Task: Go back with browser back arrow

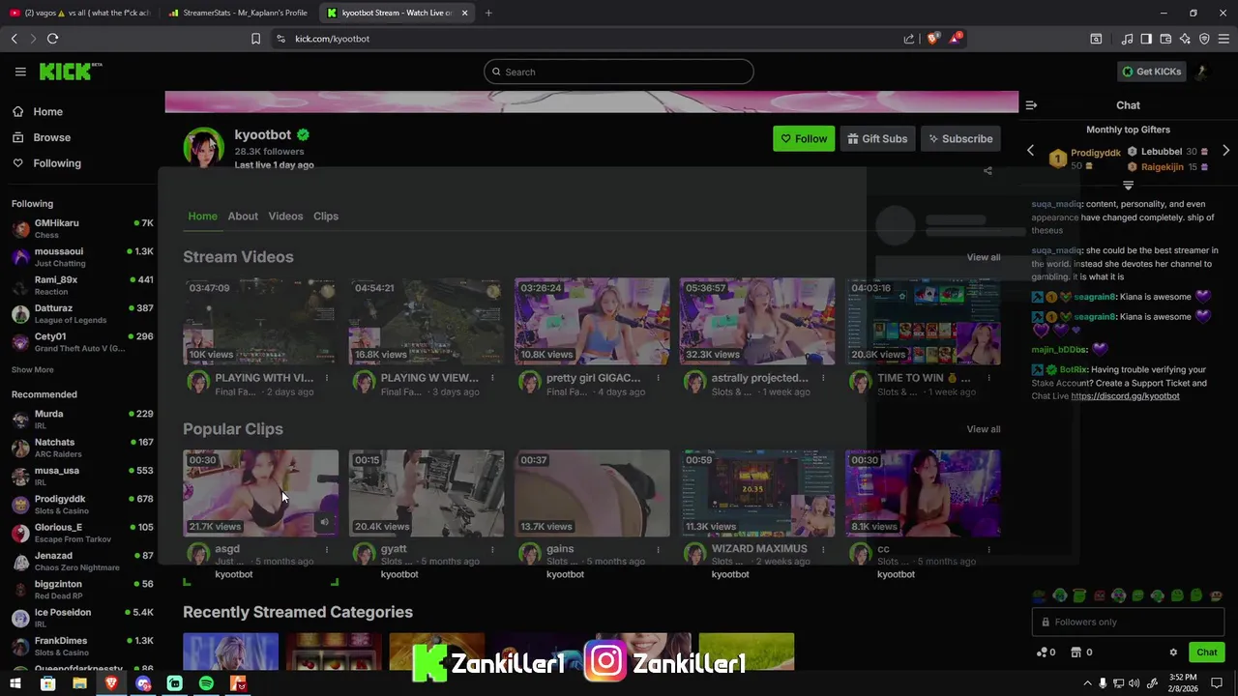Action: tap(14, 39)
